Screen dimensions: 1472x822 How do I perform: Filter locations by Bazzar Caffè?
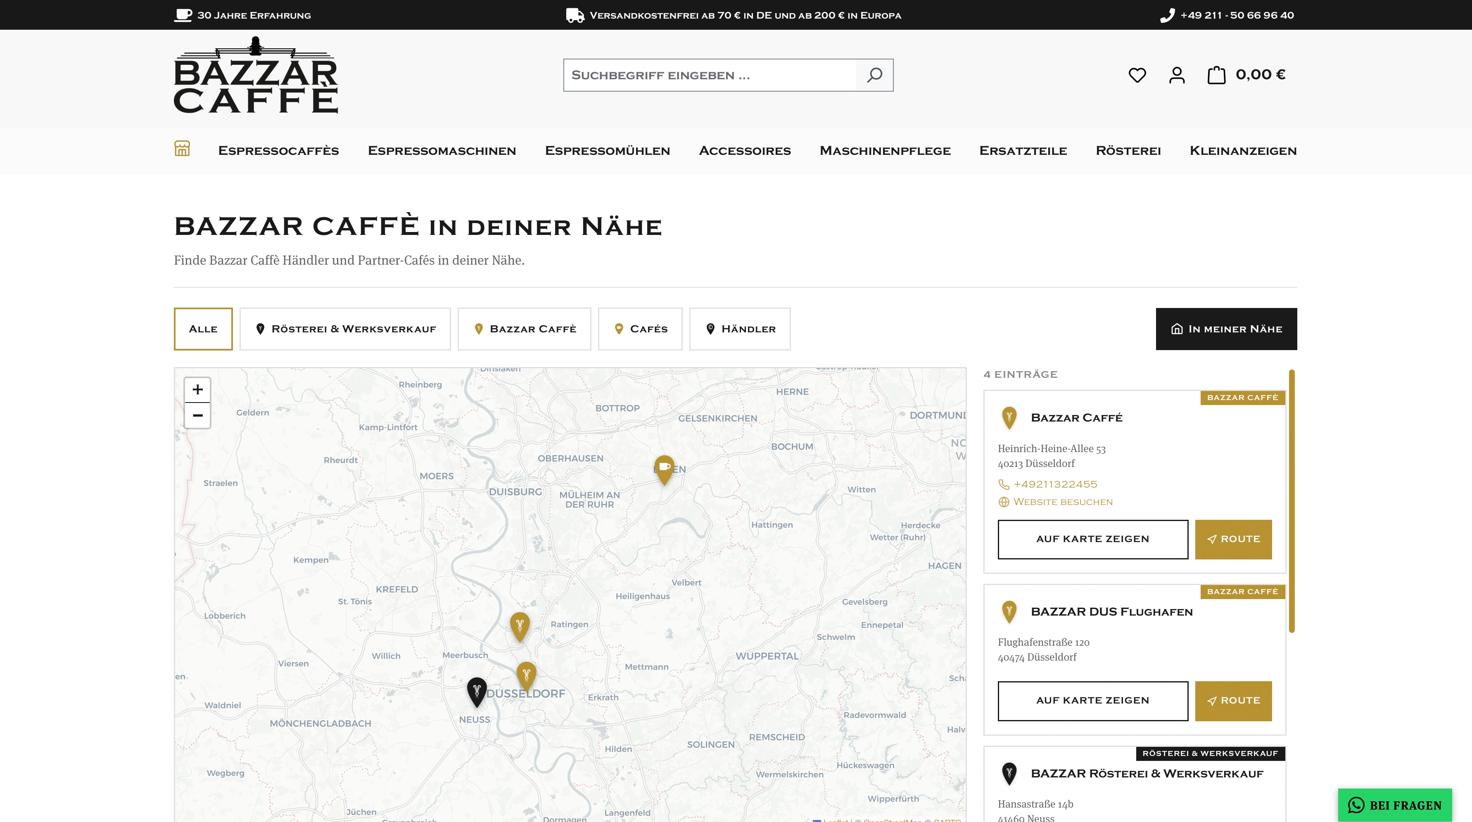[x=525, y=329]
